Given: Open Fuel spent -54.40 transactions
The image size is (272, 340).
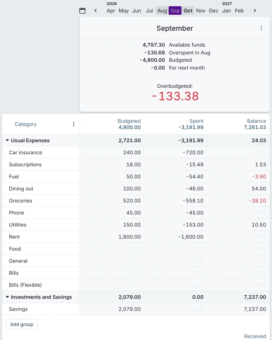Looking at the screenshot, I should [x=195, y=177].
